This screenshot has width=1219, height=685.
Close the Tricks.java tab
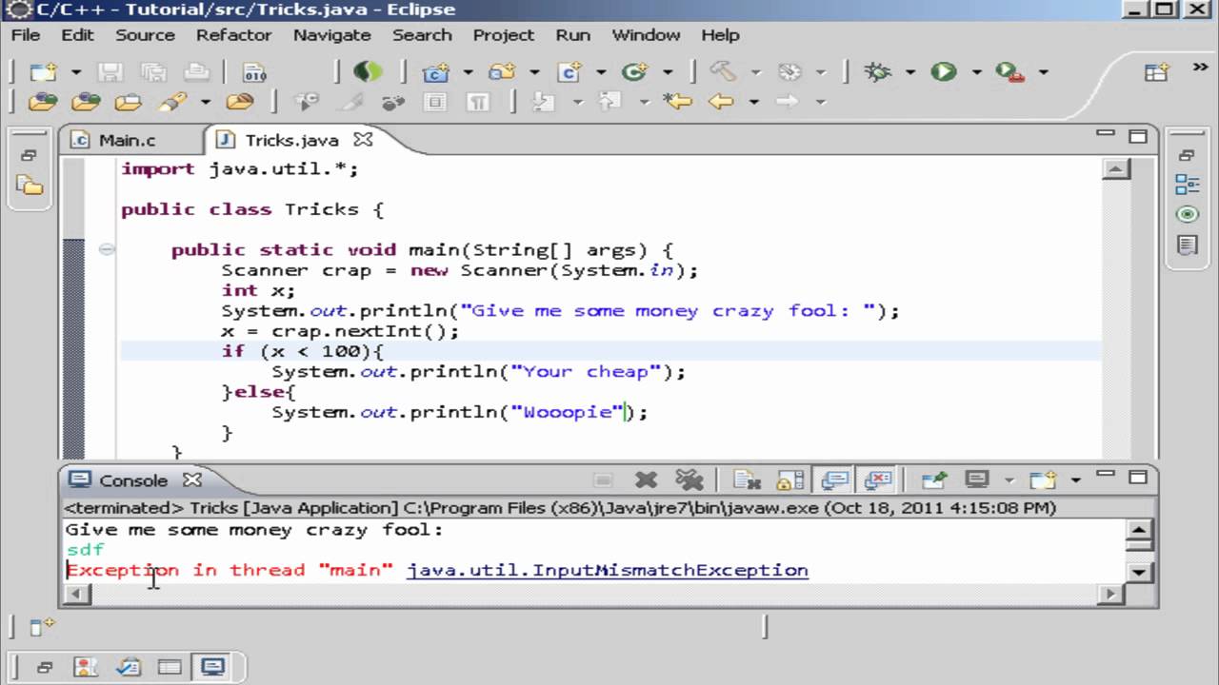point(362,140)
